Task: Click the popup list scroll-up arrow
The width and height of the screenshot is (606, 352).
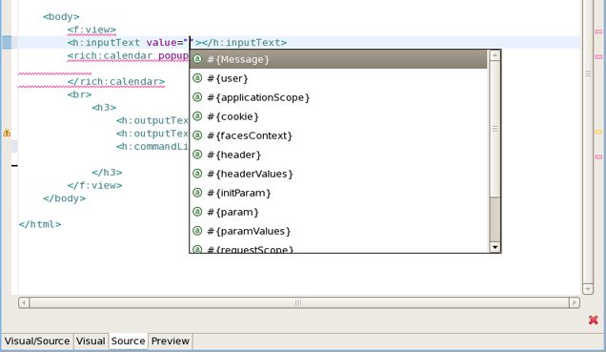Action: pyautogui.click(x=495, y=55)
